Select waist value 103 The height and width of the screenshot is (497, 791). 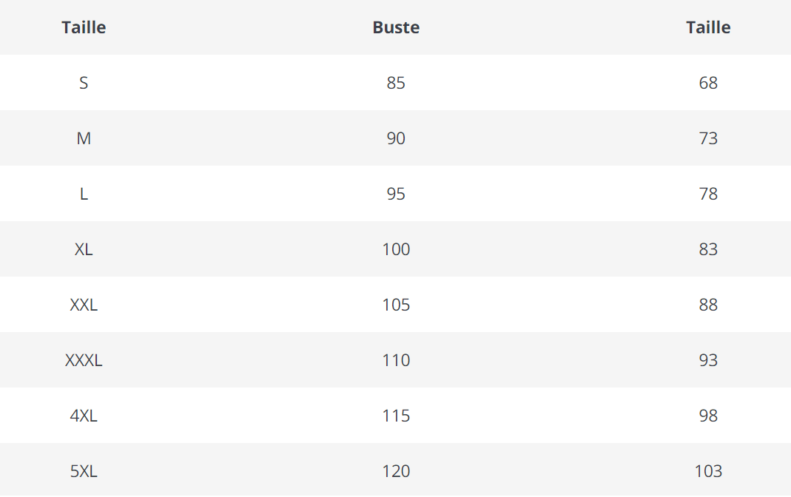[708, 471]
